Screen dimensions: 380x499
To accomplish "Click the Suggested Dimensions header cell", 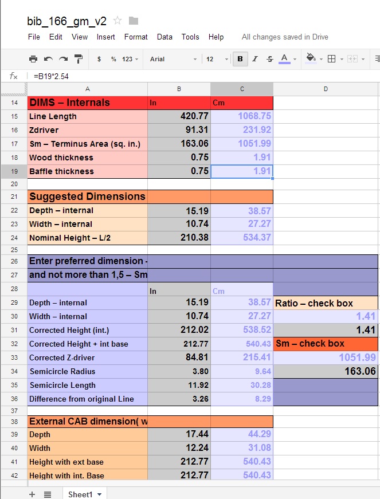I will point(88,197).
